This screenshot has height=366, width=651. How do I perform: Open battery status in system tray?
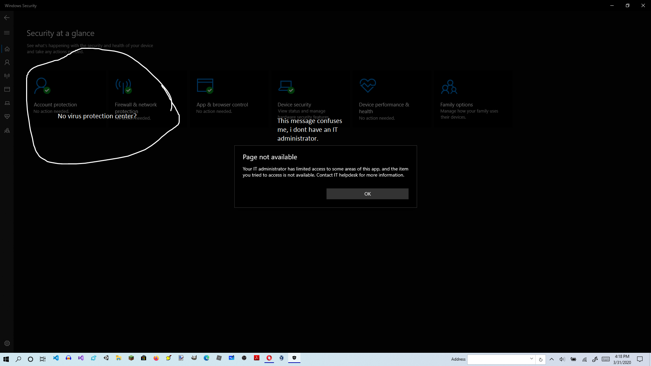coord(573,359)
